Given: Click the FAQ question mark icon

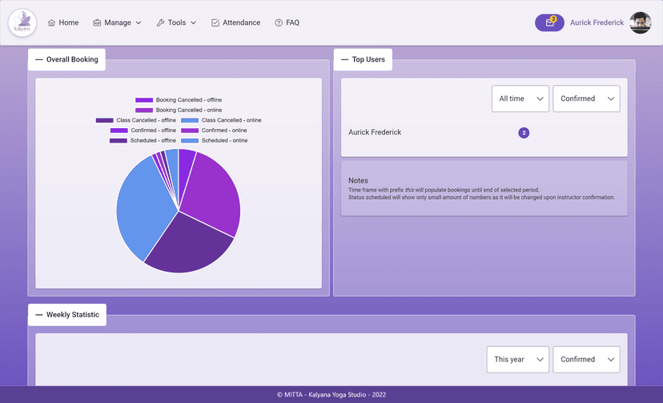Looking at the screenshot, I should click(279, 23).
